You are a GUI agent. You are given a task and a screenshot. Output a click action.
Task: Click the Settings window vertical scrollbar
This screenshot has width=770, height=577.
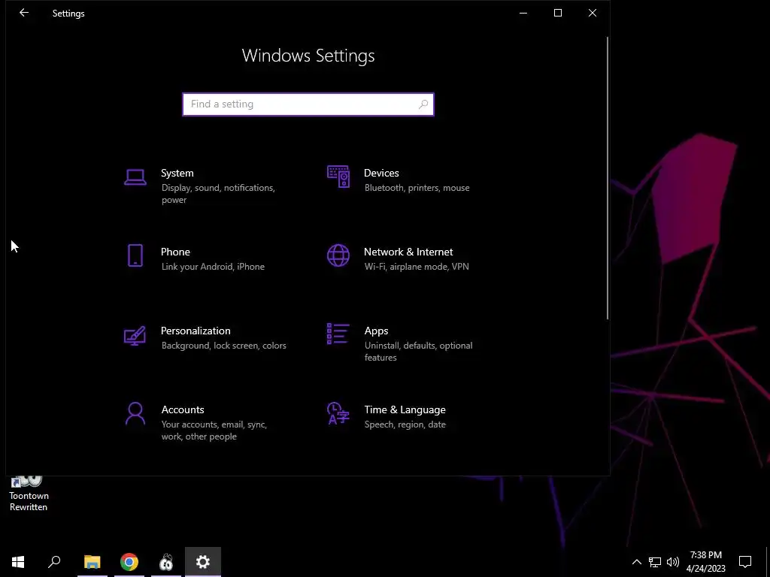608,178
